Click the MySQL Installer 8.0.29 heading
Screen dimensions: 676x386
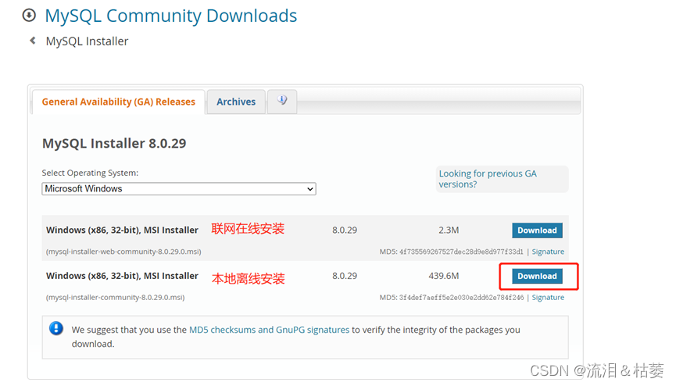[114, 143]
